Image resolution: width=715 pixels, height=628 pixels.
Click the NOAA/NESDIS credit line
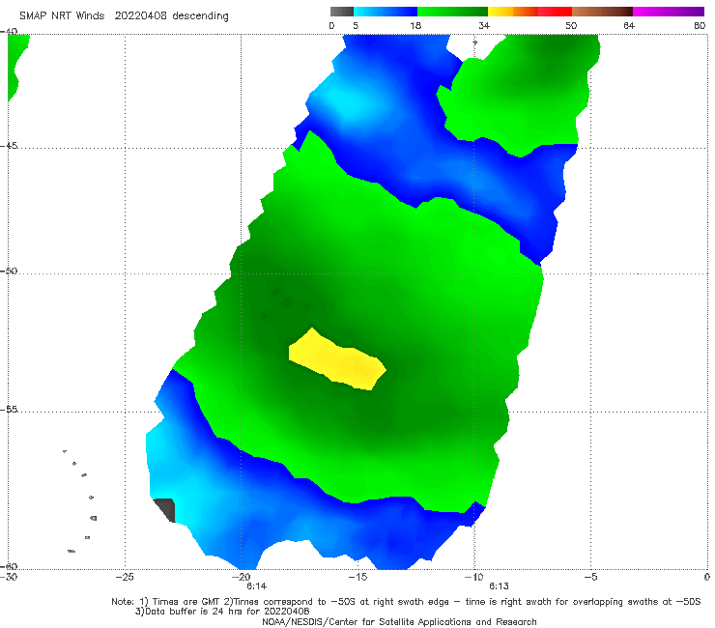[x=399, y=622]
